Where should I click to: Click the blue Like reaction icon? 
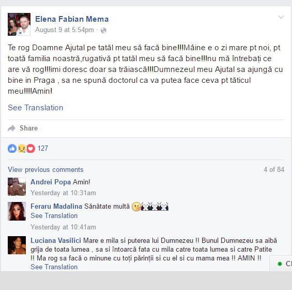[12, 149]
